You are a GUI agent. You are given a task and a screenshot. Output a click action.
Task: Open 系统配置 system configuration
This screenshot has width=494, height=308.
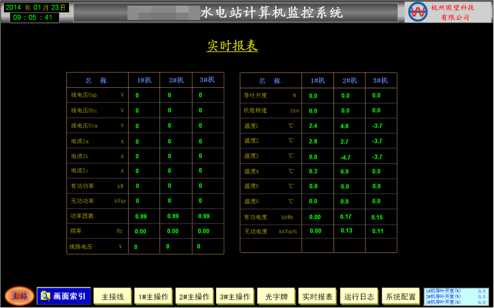coord(401,297)
